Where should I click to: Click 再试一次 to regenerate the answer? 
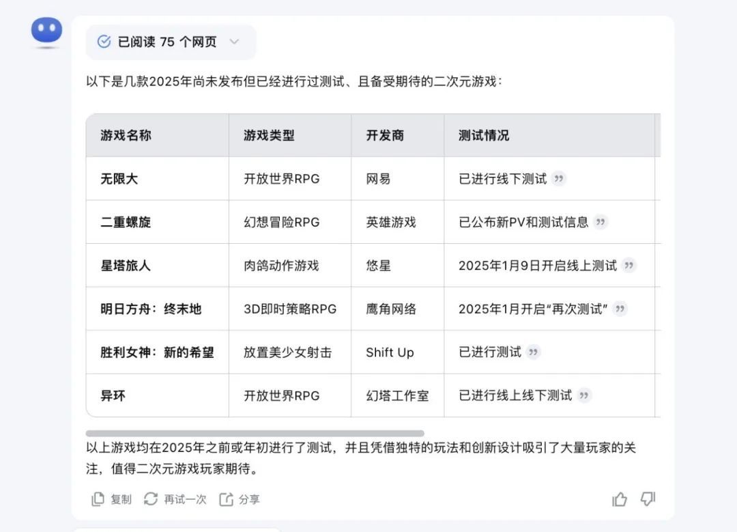(175, 499)
